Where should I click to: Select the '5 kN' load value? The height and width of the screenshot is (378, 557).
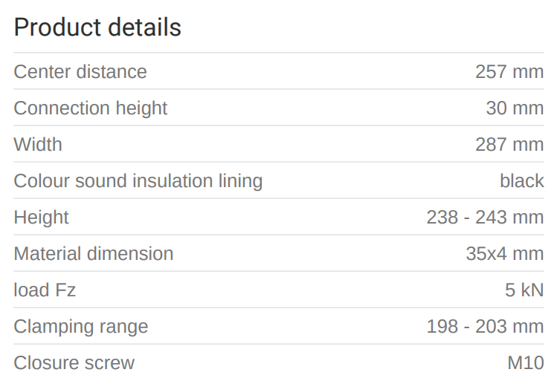[x=524, y=290]
